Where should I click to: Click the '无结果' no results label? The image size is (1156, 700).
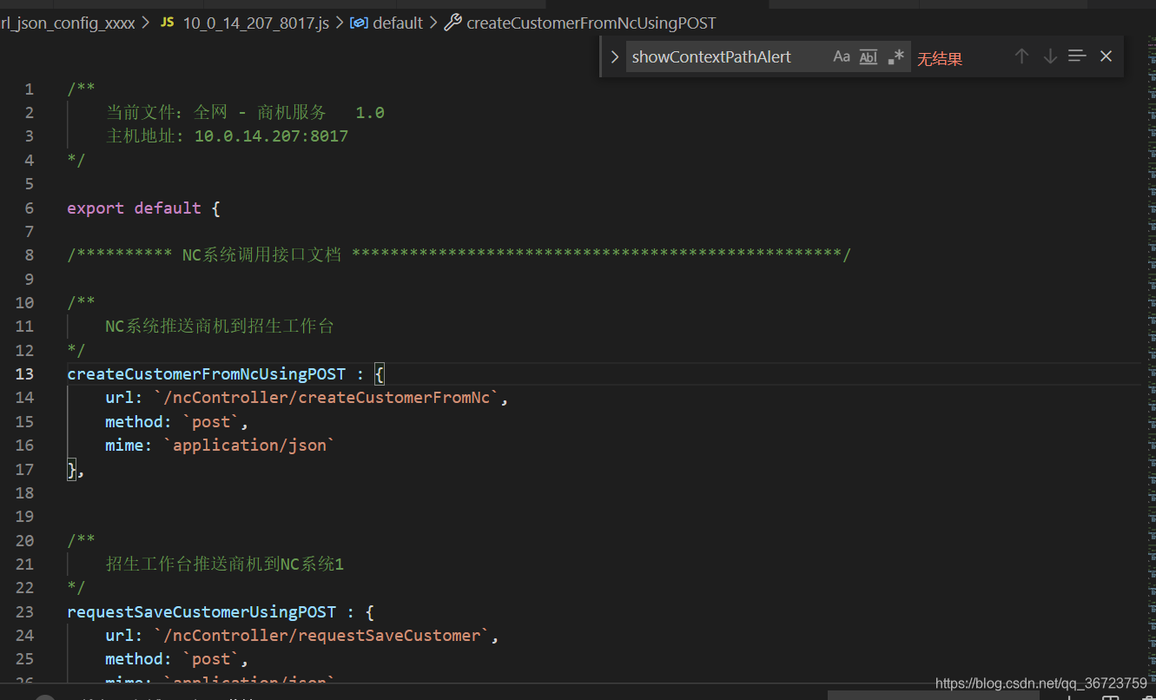point(940,58)
